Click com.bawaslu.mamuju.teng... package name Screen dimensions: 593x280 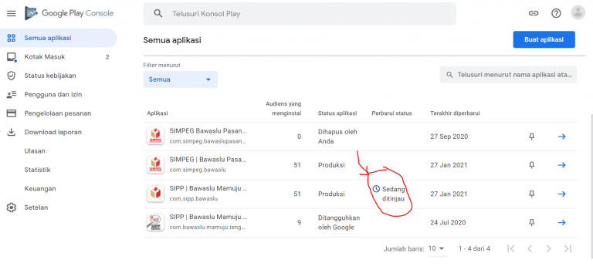coord(208,228)
